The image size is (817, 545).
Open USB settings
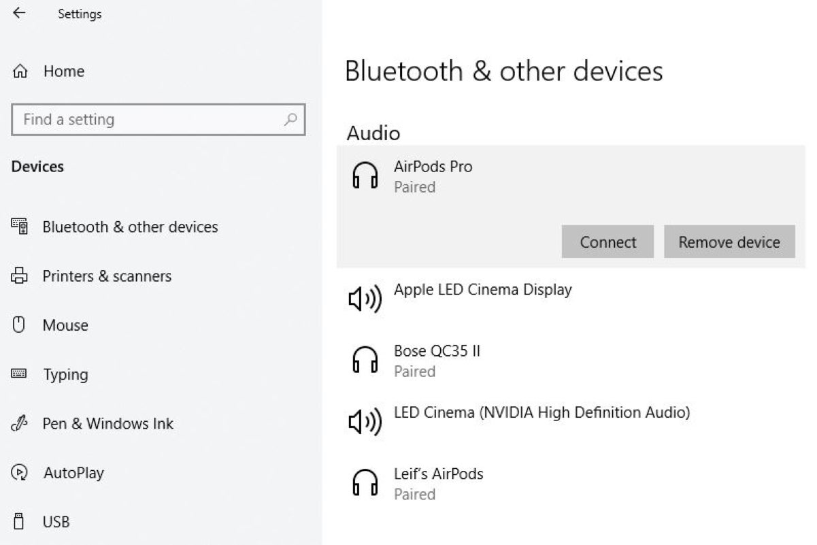point(56,522)
